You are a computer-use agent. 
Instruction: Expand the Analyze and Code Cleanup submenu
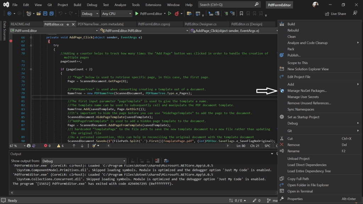pyautogui.click(x=319, y=43)
